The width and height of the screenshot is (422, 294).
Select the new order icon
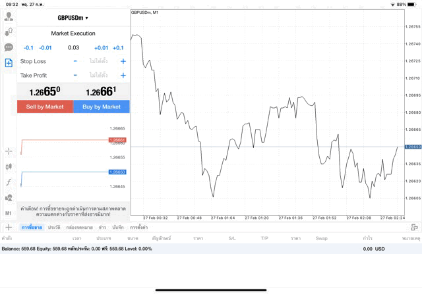[x=9, y=63]
